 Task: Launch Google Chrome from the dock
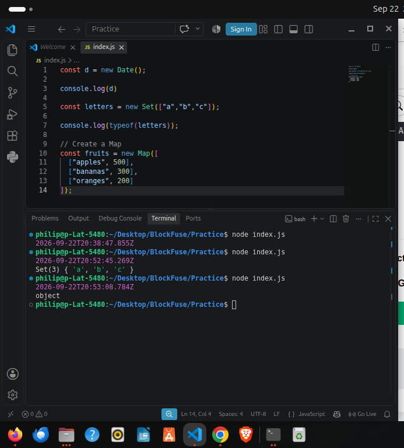point(220,435)
